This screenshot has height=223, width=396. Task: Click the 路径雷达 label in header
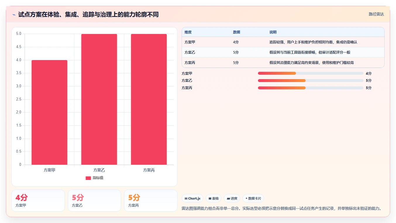[x=376, y=14]
